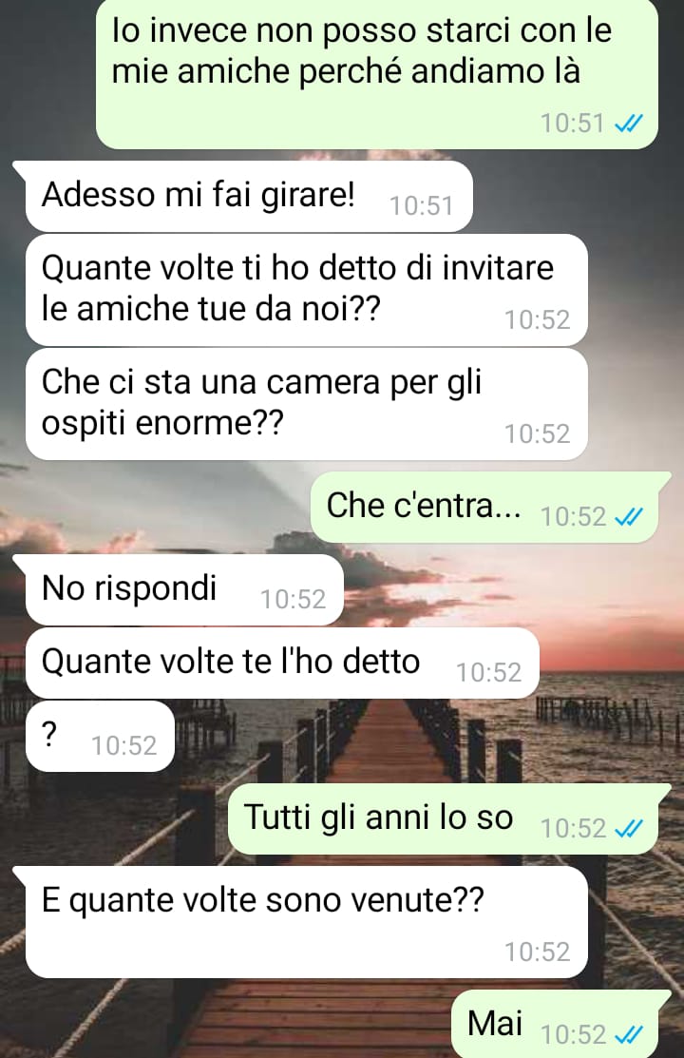Tap the 10:52 timestamp beside 'No rispondi'
Image resolution: width=684 pixels, height=1058 pixels.
click(x=294, y=599)
